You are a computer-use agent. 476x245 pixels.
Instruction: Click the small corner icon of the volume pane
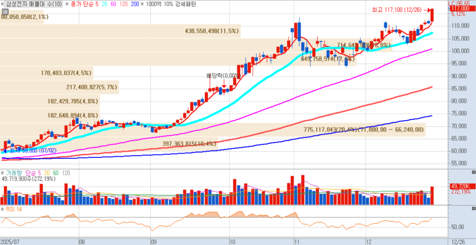(x=474, y=172)
